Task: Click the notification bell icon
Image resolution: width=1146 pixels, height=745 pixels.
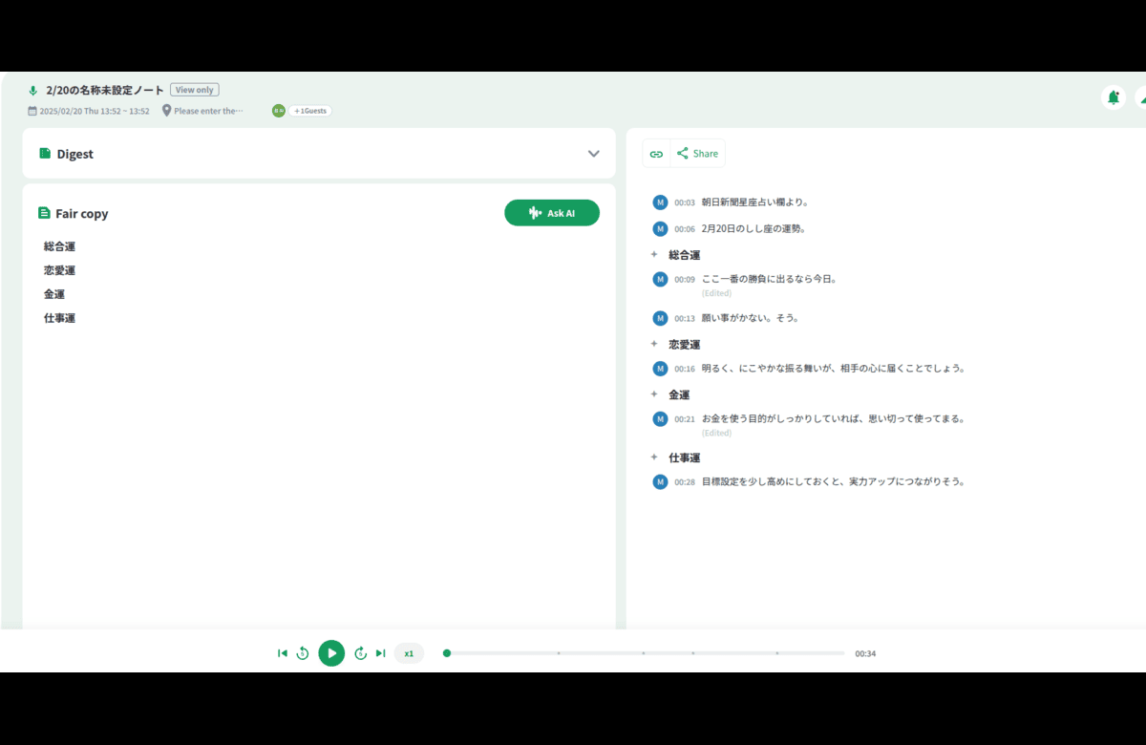Action: tap(1113, 97)
